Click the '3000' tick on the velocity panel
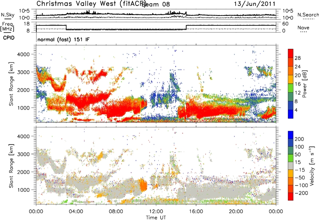This screenshot has width=319, height=220. click(24, 154)
